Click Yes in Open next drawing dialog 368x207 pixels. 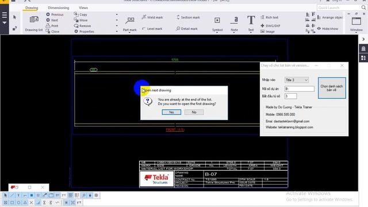(x=171, y=112)
